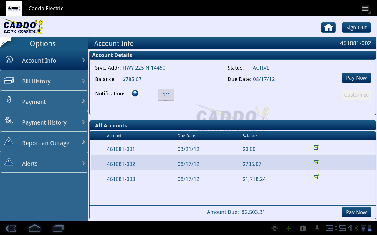Click the Due Date column header
This screenshot has width=377, height=235.
tap(186, 136)
